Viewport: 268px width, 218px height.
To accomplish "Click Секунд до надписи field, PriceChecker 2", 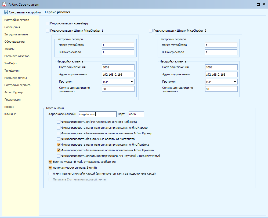I will coord(221,89).
